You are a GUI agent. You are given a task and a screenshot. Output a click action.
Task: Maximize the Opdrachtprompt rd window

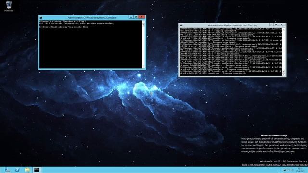[x=276, y=25]
